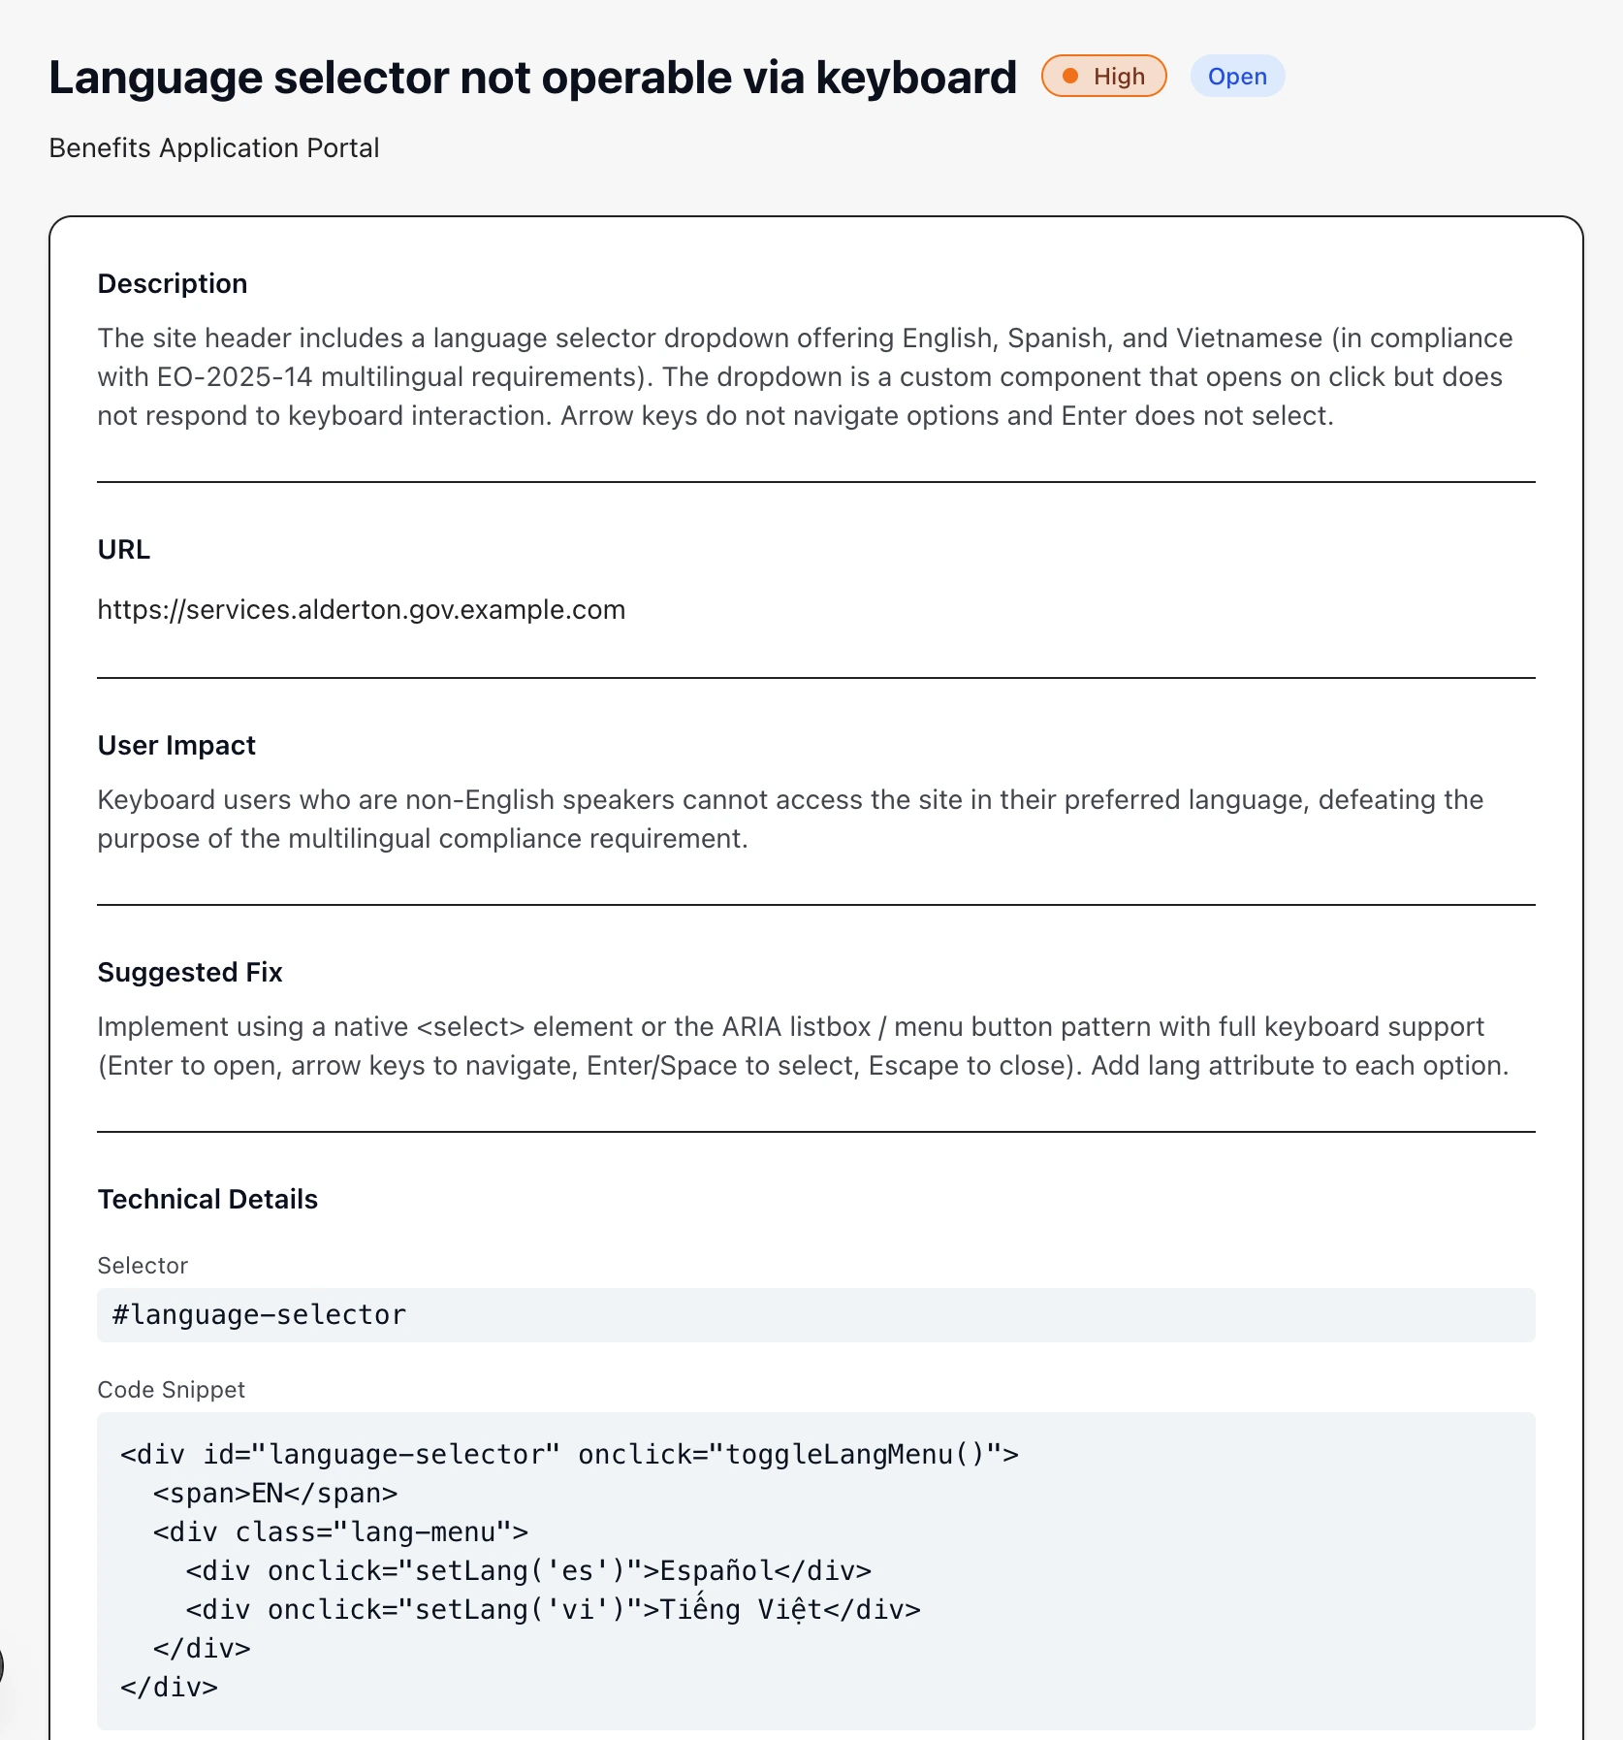This screenshot has width=1623, height=1740.
Task: Click the orange dot in the High badge
Action: tap(1070, 76)
